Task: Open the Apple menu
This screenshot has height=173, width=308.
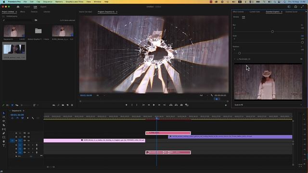Action: [4, 1]
